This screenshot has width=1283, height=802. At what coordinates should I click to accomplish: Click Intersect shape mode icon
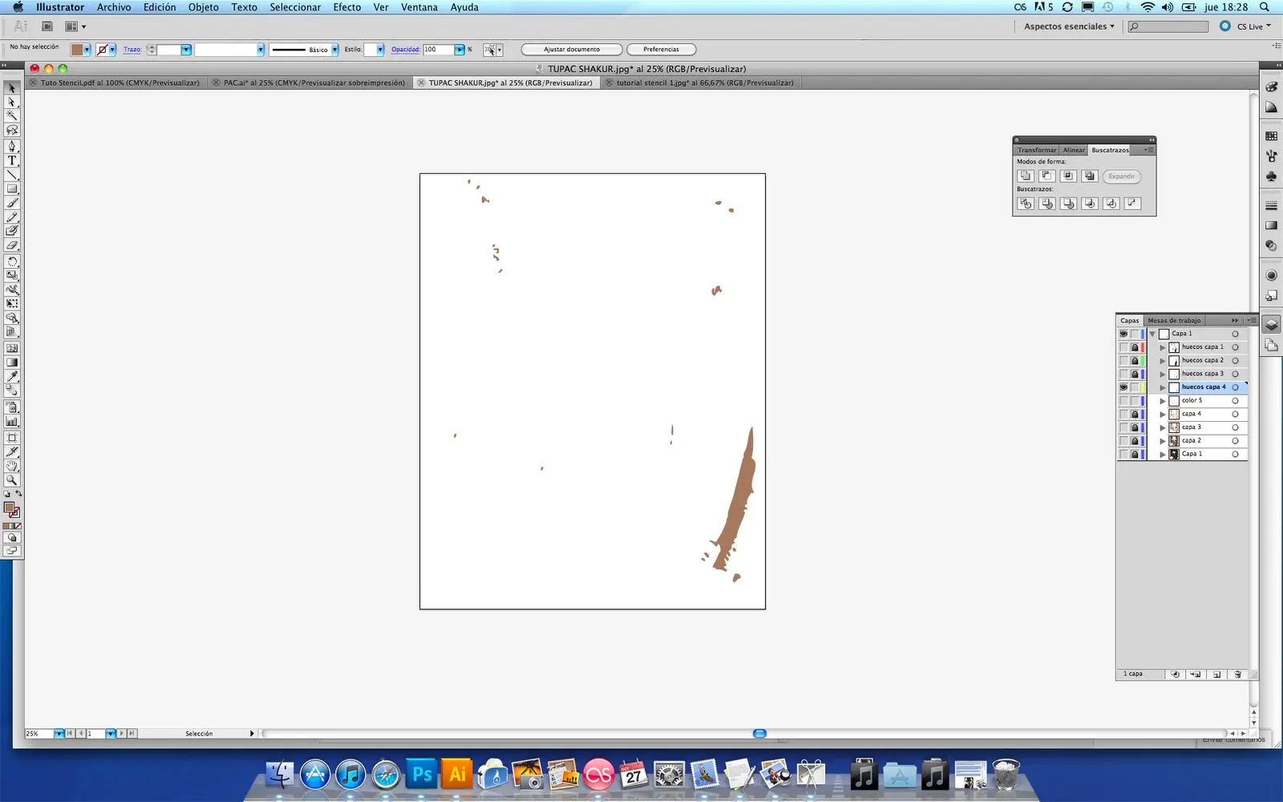tap(1068, 176)
